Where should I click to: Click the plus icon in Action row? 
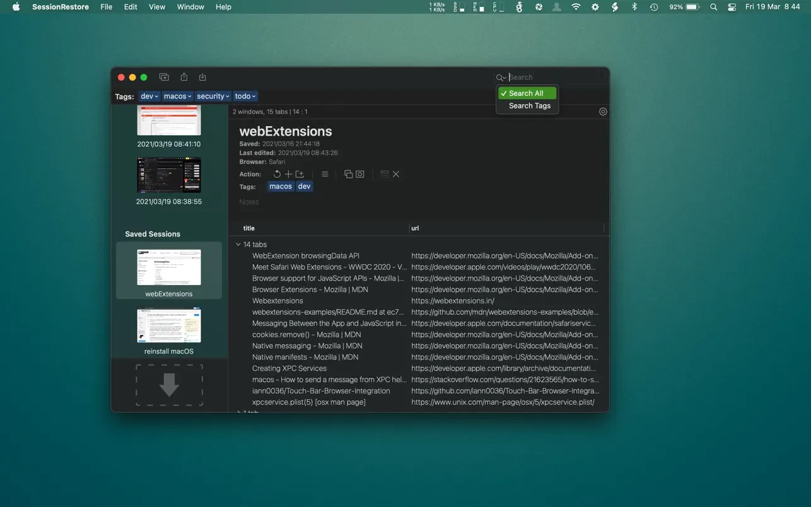coord(288,174)
